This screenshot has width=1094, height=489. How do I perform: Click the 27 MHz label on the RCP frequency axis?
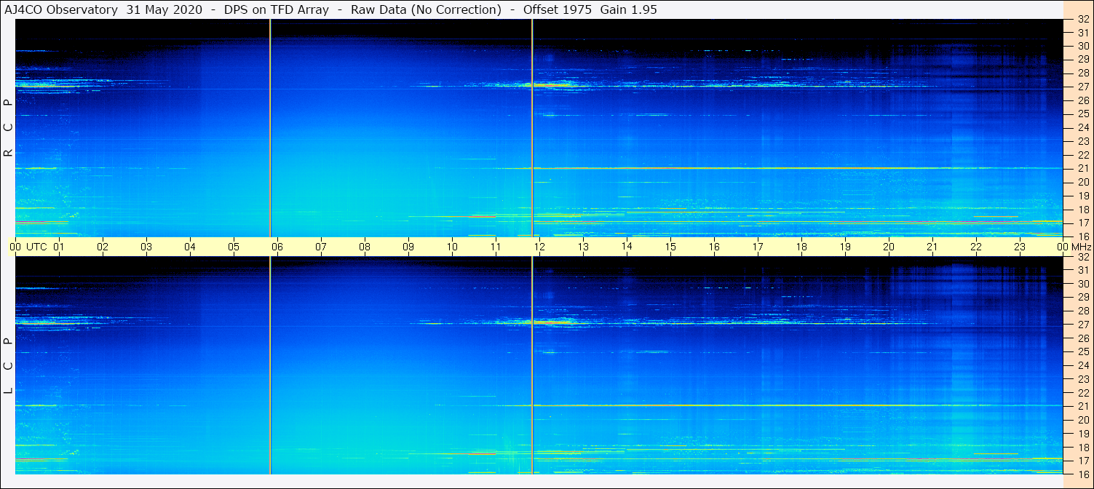click(1083, 87)
